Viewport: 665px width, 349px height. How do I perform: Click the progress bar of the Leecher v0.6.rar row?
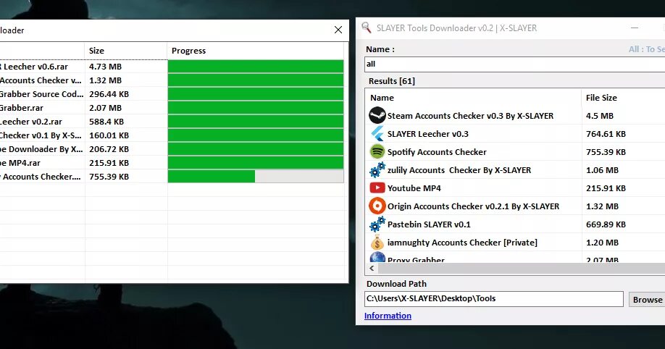(256, 66)
